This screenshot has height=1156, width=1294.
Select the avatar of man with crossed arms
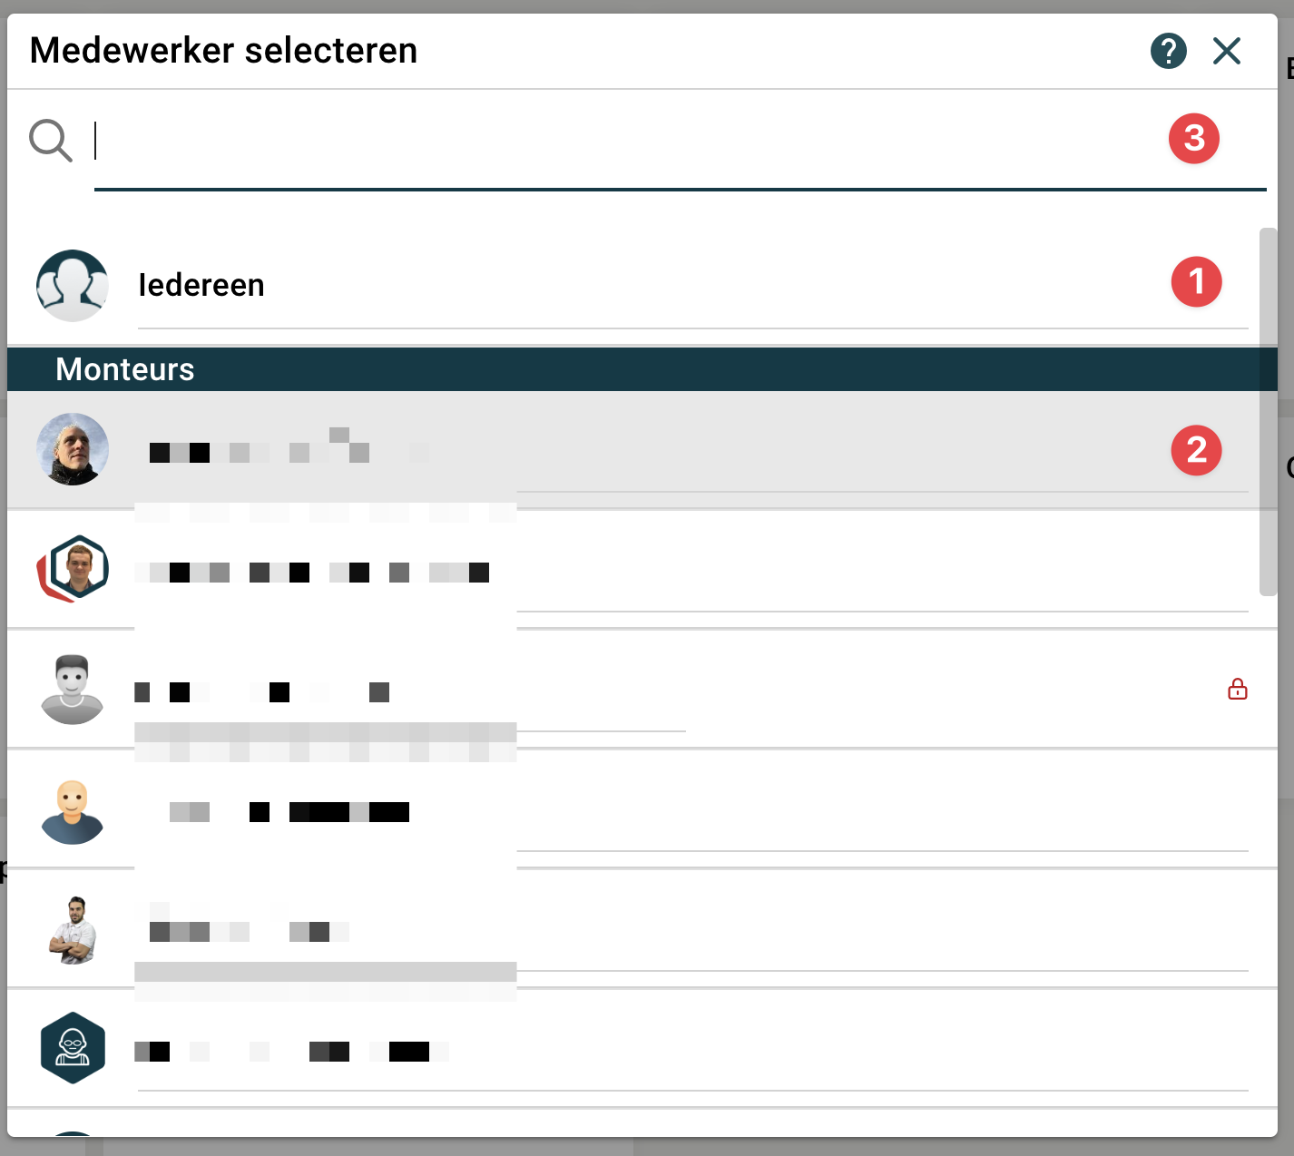(73, 930)
